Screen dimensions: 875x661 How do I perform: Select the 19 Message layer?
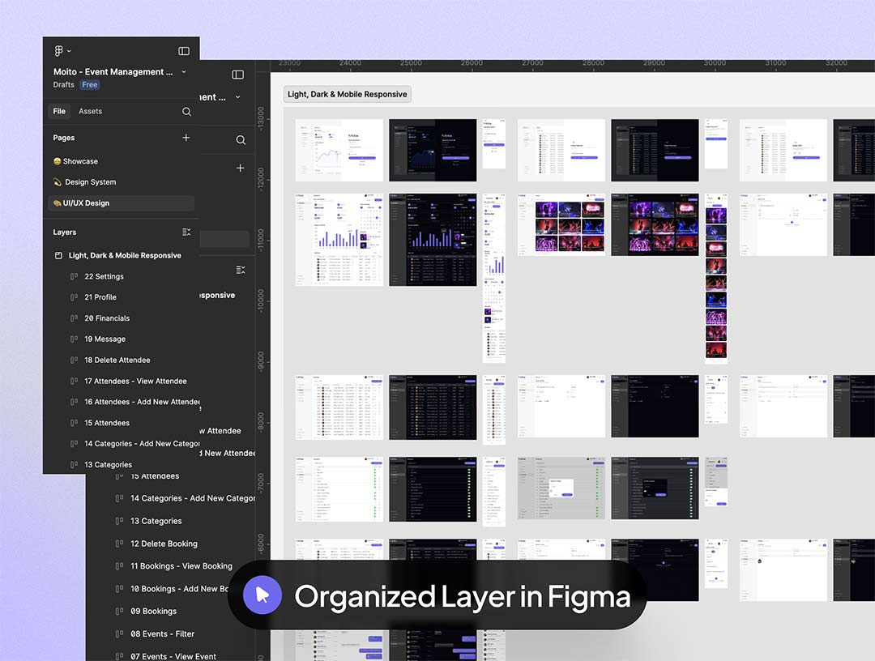(105, 339)
